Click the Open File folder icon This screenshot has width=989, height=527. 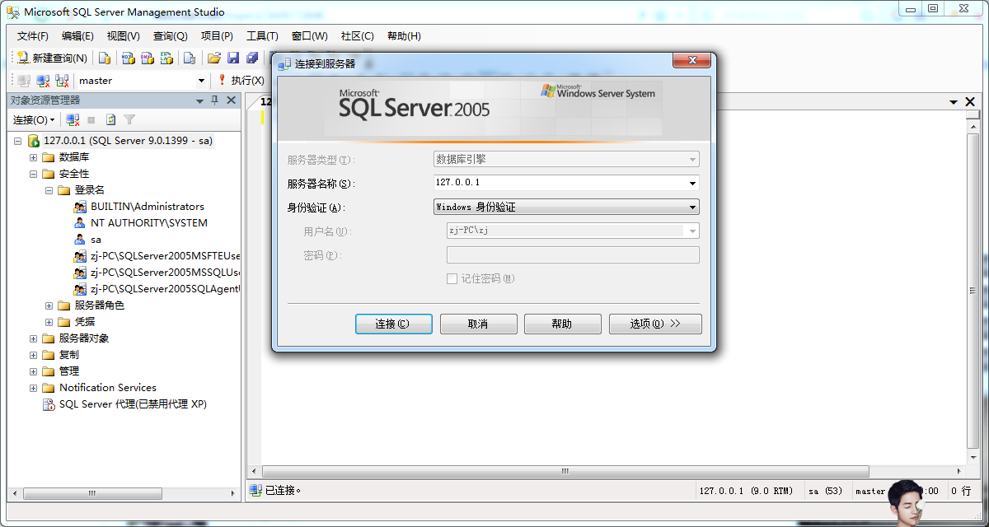[x=214, y=58]
